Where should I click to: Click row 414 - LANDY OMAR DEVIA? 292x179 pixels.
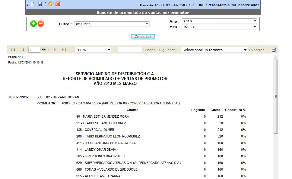[161, 150]
